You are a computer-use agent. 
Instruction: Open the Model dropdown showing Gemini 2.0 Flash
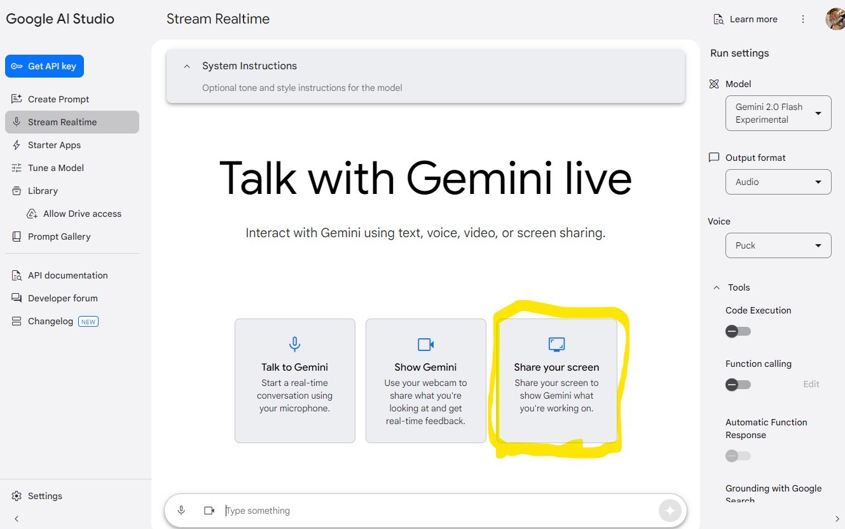(x=778, y=113)
